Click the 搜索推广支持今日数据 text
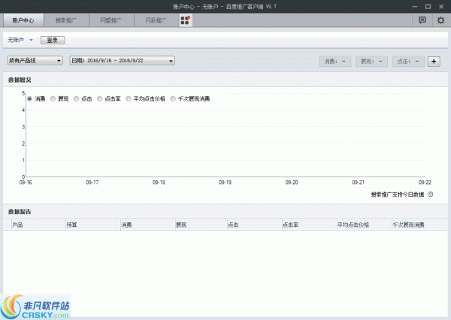Image resolution: width=451 pixels, height=320 pixels. pos(398,195)
